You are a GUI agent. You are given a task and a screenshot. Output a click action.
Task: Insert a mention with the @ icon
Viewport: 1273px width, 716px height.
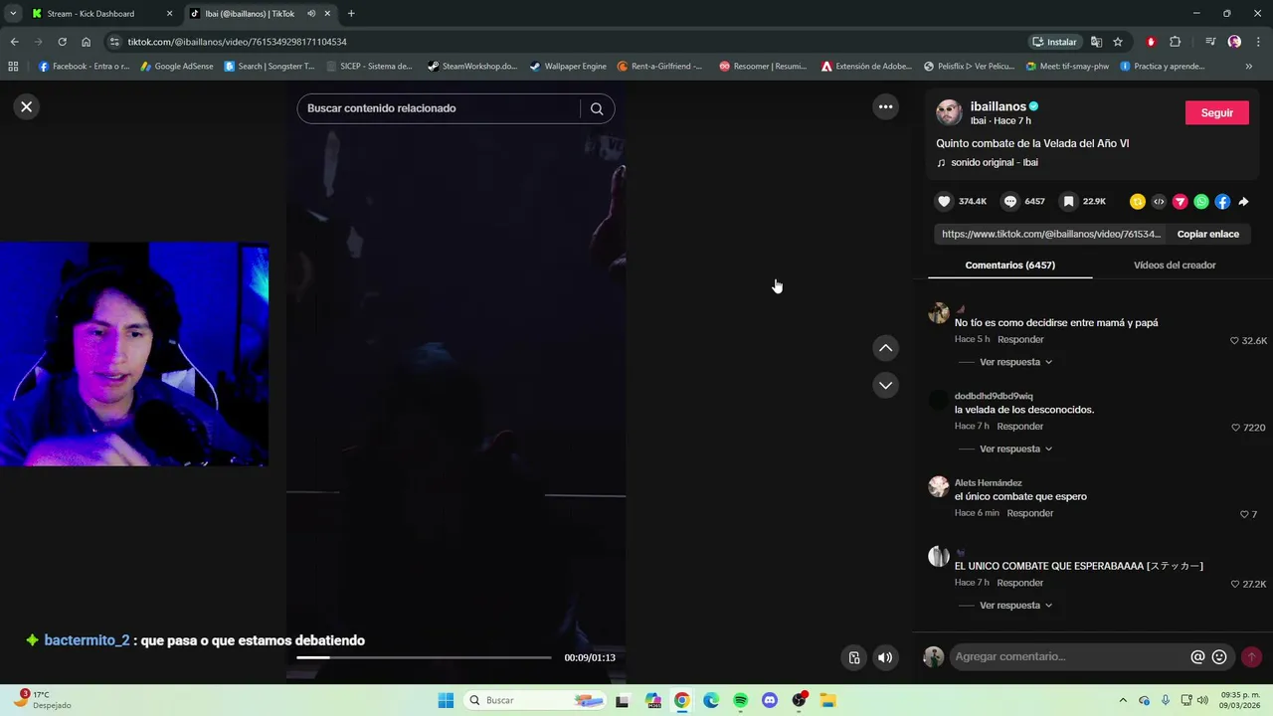[x=1197, y=657]
